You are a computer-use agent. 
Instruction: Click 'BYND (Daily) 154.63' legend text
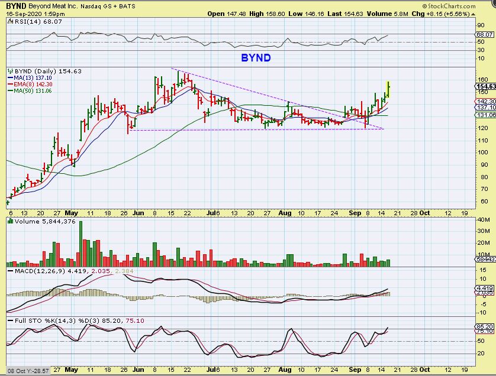pyautogui.click(x=48, y=71)
